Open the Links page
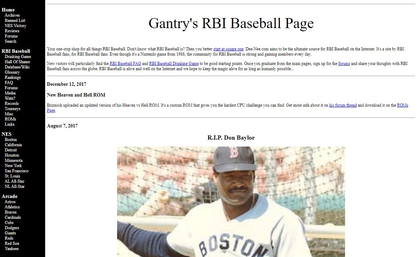Screen dimensions: 417x257 coord(10,124)
